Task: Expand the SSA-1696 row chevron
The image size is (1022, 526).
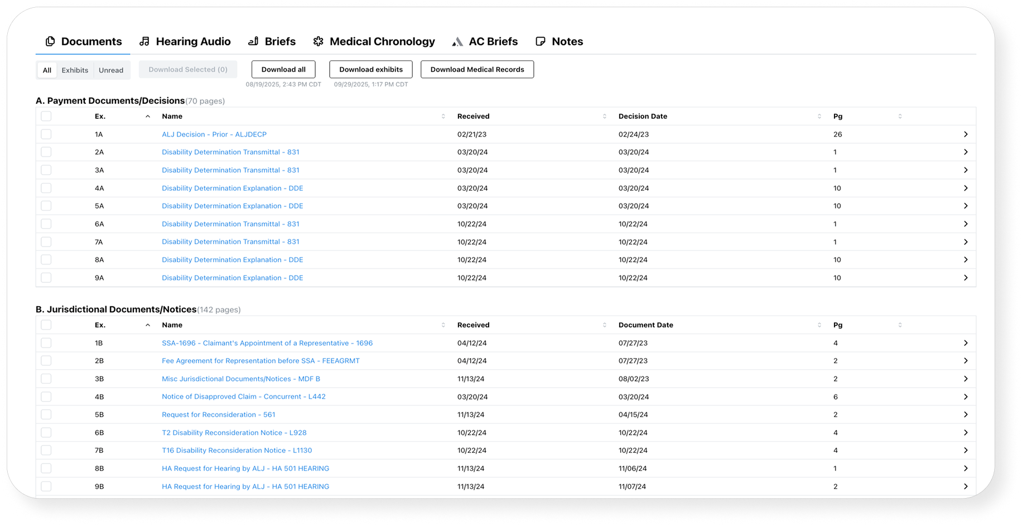Action: [x=965, y=343]
